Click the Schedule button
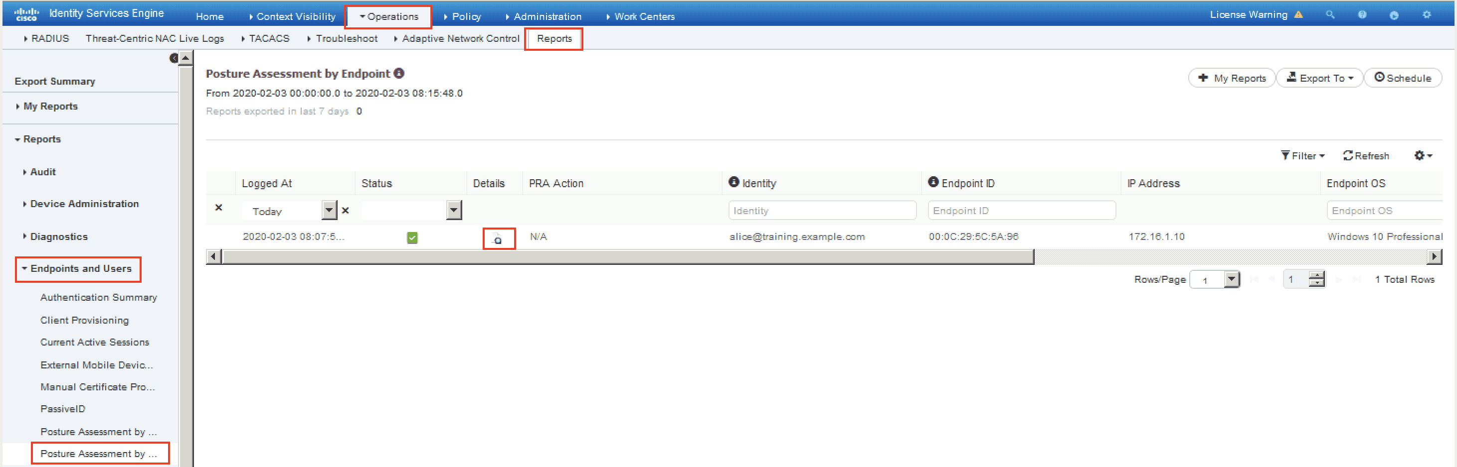Viewport: 1457px width, 467px height. tap(1403, 78)
